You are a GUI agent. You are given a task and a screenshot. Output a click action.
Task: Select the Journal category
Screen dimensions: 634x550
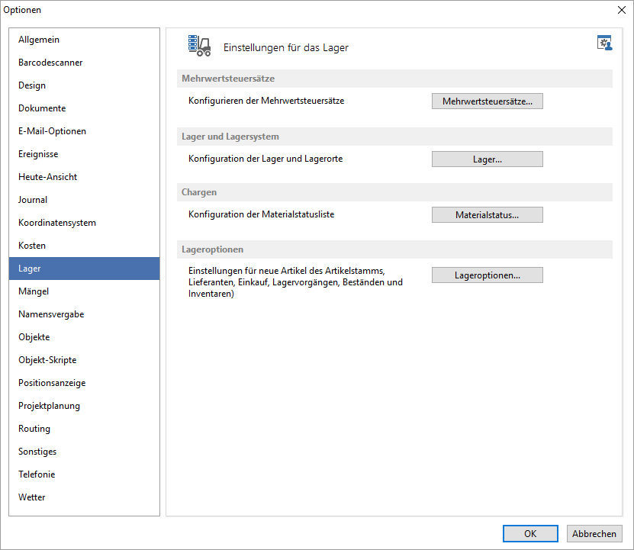click(x=84, y=200)
